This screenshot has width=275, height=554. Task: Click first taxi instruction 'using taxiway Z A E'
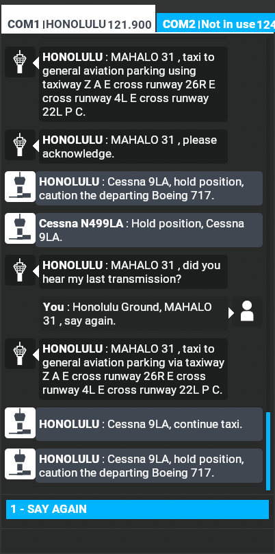click(x=133, y=84)
